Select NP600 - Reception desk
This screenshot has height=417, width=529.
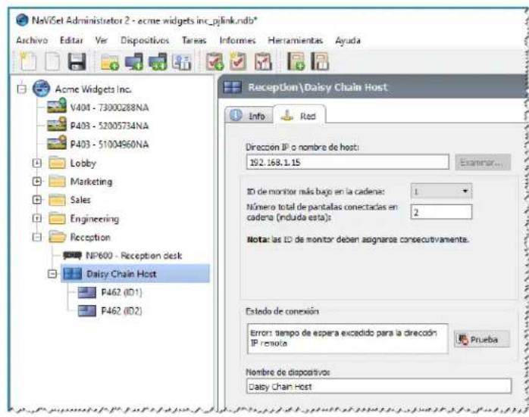tap(134, 256)
